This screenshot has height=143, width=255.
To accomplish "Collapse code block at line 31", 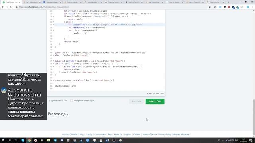I will point(53,16).
